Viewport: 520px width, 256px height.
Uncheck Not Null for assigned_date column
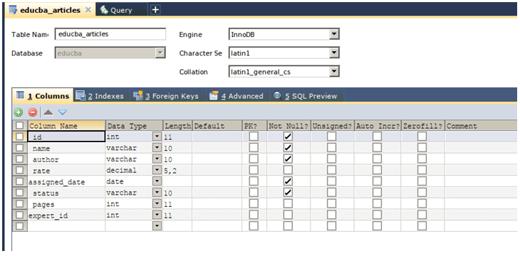click(x=288, y=181)
